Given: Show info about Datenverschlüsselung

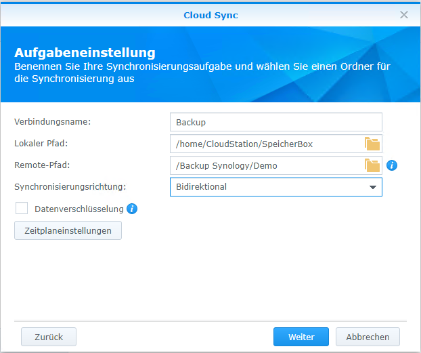Looking at the screenshot, I should click(132, 209).
